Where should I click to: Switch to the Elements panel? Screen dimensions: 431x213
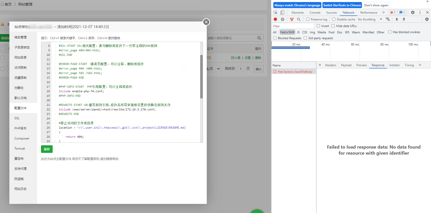[x=298, y=12]
